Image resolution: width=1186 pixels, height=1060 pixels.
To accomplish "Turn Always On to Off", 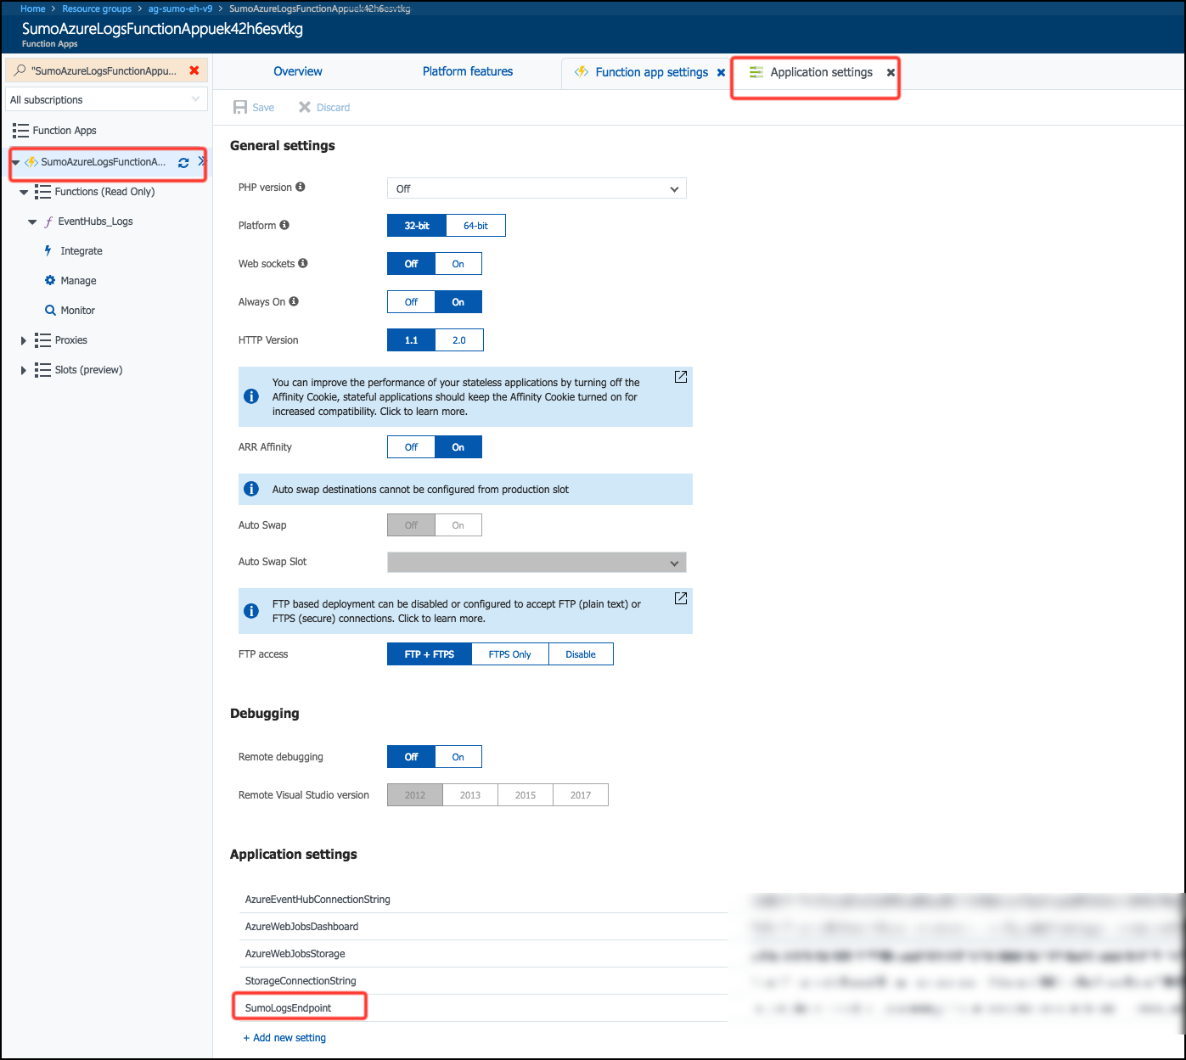I will pyautogui.click(x=411, y=302).
